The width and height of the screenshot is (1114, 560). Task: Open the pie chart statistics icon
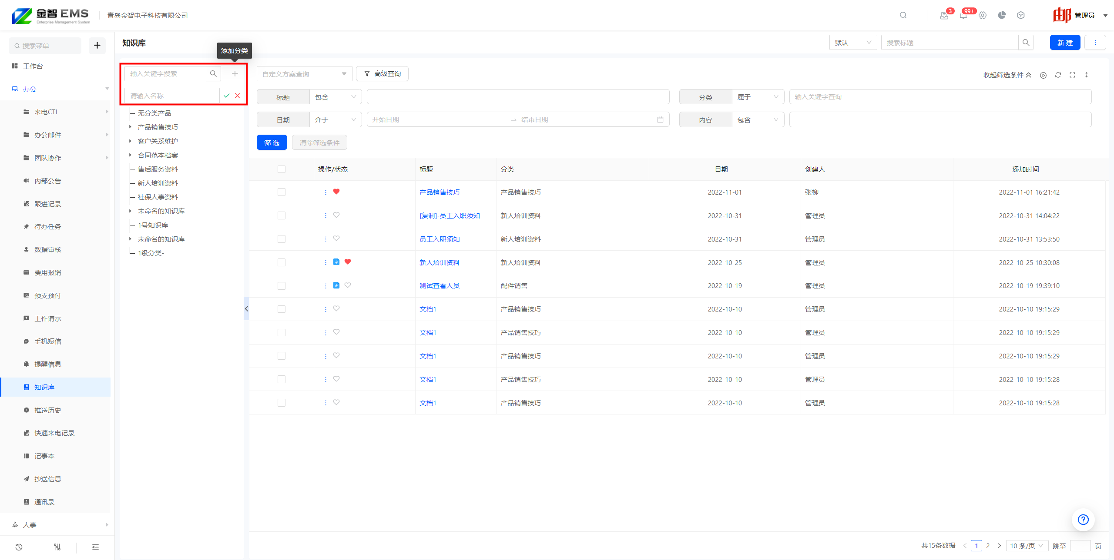click(1002, 15)
